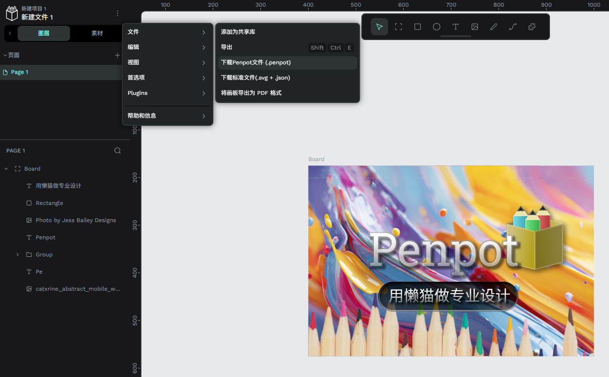Open the 帮助和信息 menu item
This screenshot has width=609, height=377.
pyautogui.click(x=168, y=116)
